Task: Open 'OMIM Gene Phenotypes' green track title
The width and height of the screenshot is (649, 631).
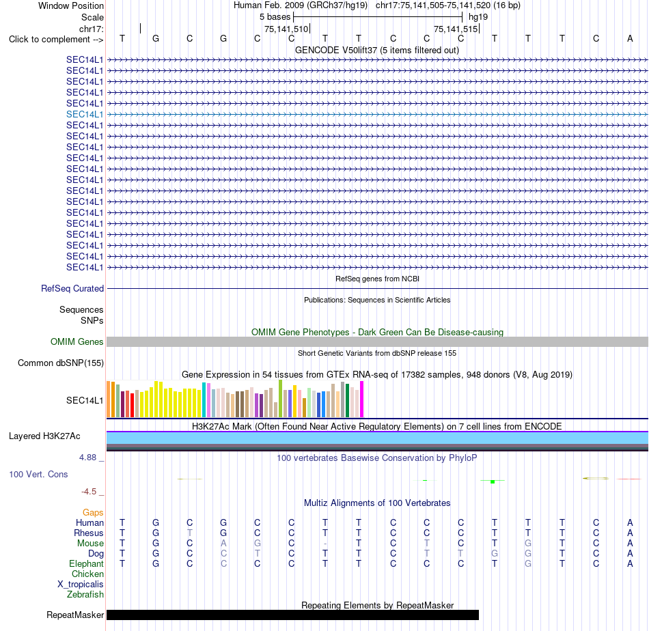Action: (x=377, y=333)
